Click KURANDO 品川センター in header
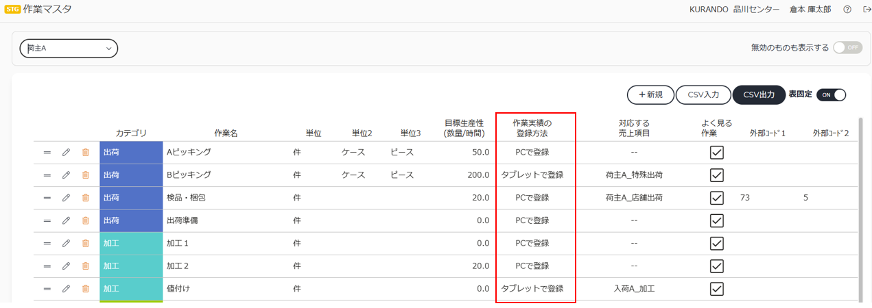 tap(734, 10)
